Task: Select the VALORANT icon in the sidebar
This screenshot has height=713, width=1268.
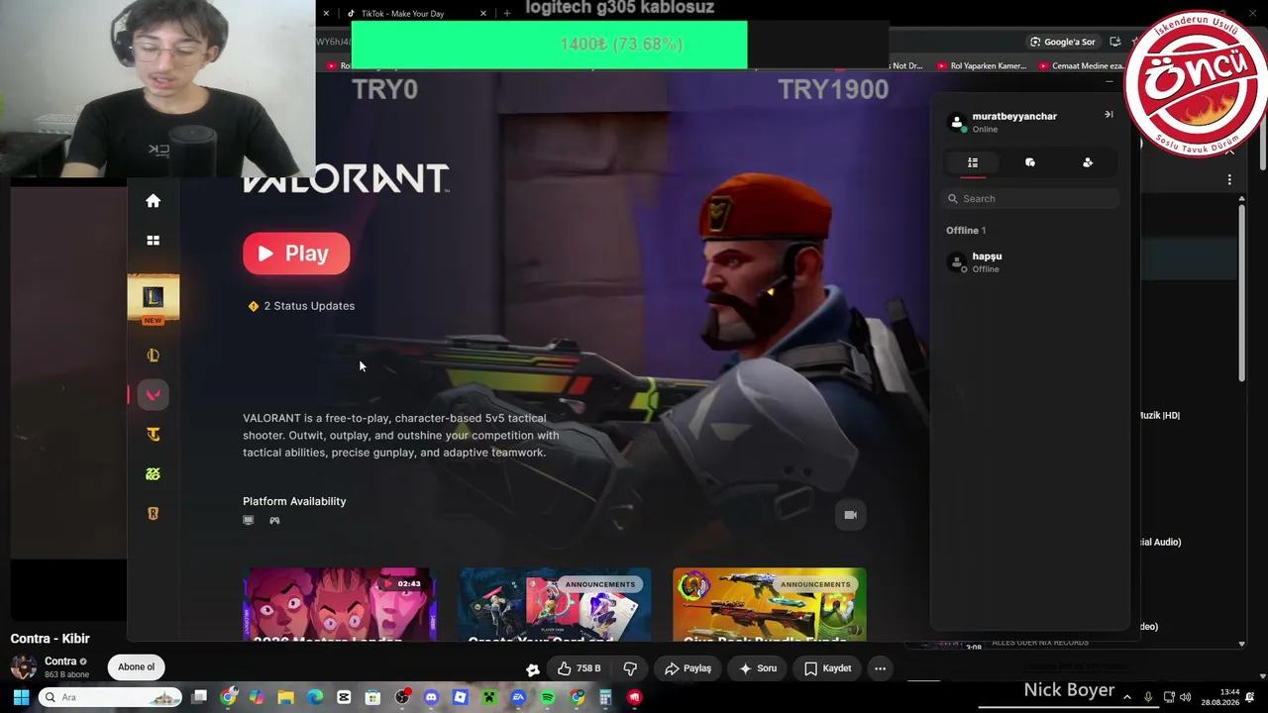Action: [153, 395]
